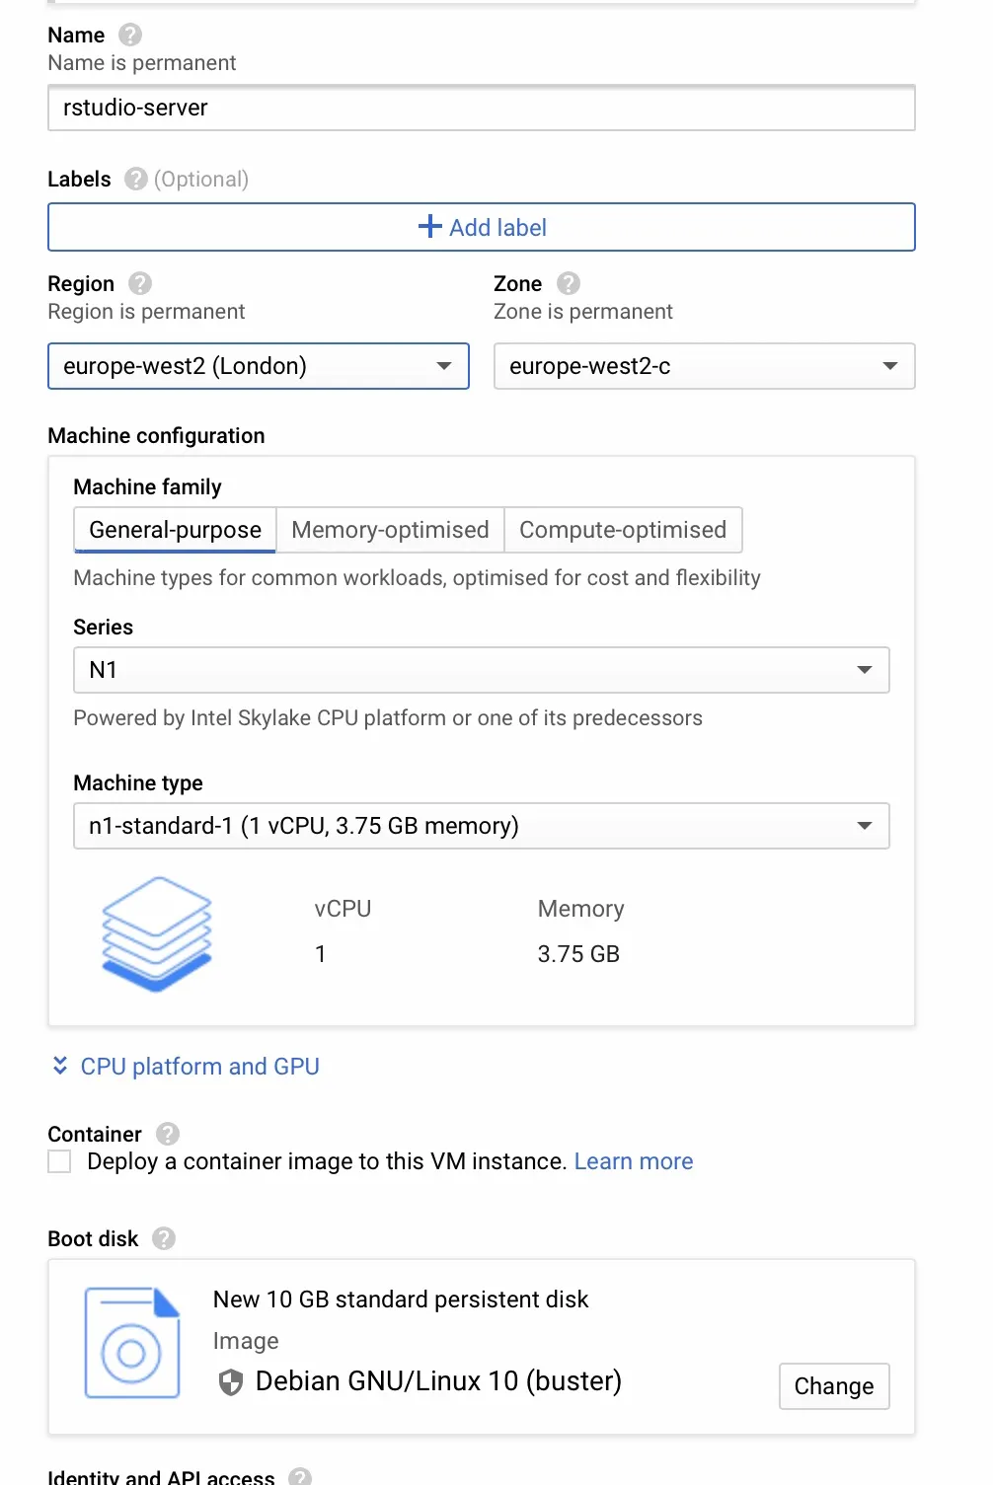
Task: Open the Name help tooltip icon
Action: tap(130, 36)
